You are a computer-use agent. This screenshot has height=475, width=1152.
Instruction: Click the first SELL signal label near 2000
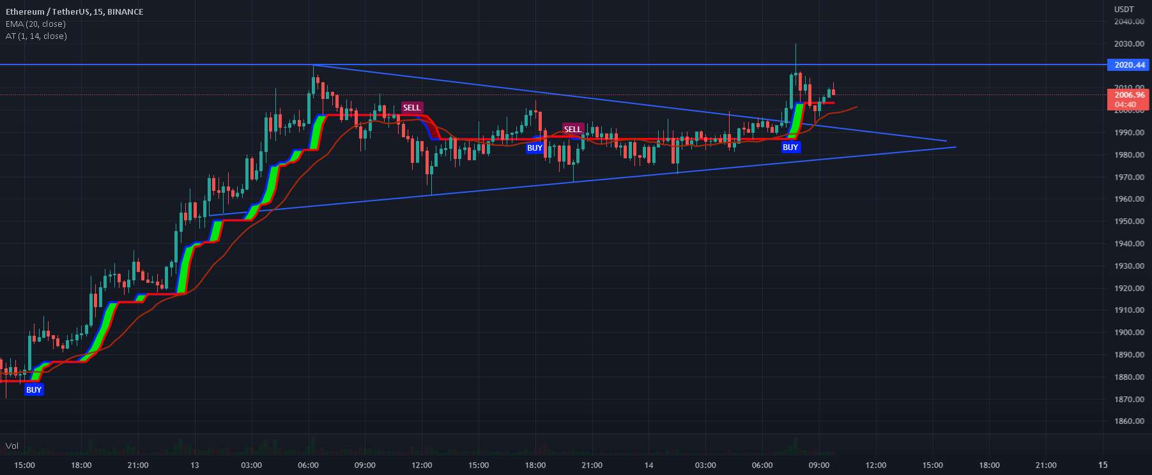412,107
